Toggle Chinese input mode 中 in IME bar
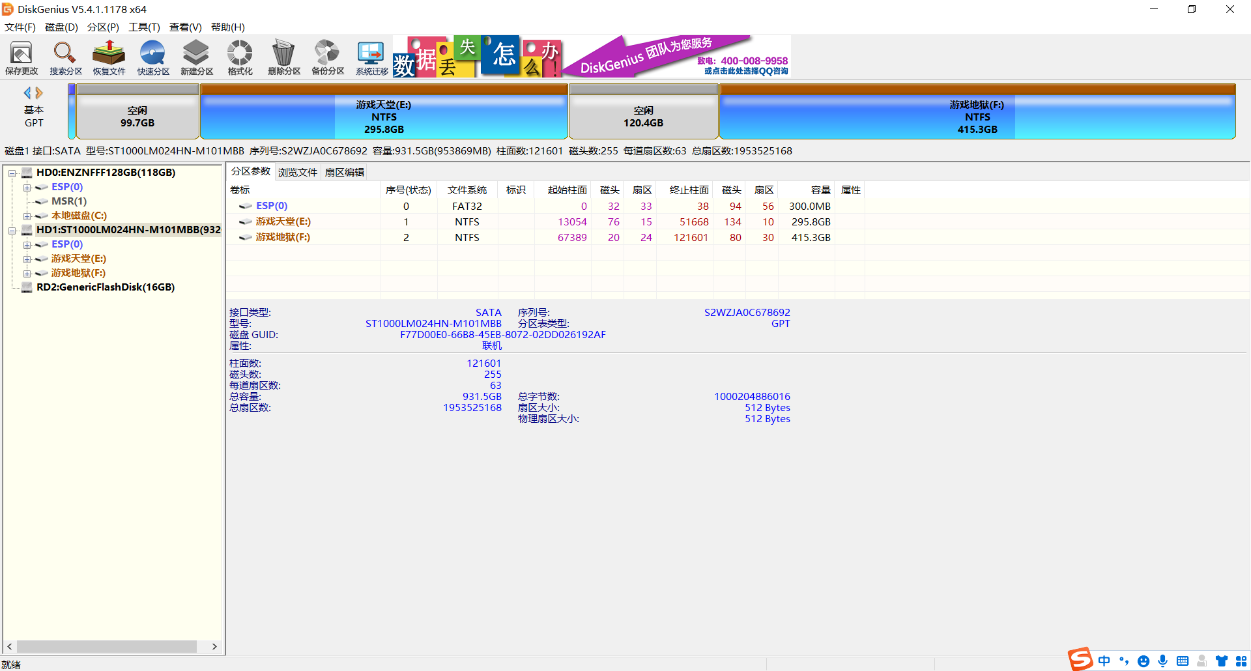1251x671 pixels. pos(1104,661)
